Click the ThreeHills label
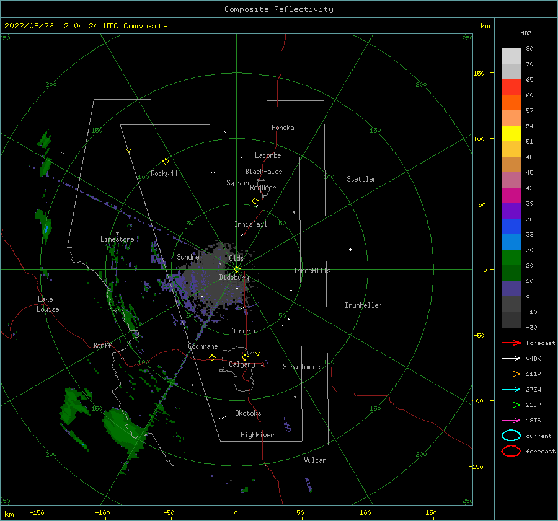The image size is (558, 521). (312, 271)
